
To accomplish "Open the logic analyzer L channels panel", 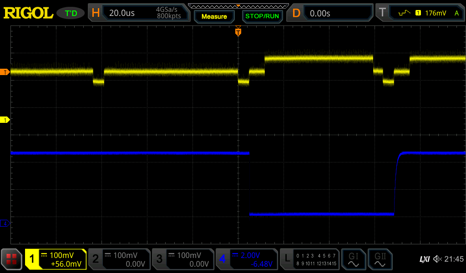I will 309,259.
